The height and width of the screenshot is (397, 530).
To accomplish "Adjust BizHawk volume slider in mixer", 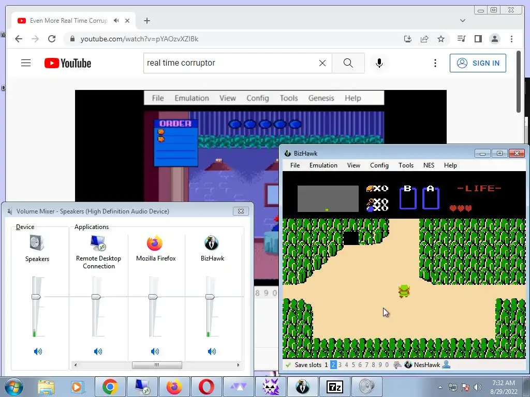I will (210, 297).
